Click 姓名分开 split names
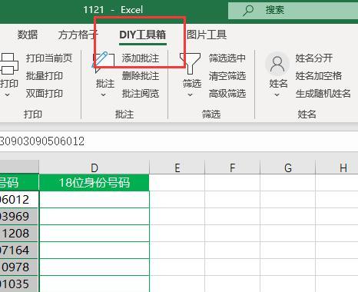 314,58
